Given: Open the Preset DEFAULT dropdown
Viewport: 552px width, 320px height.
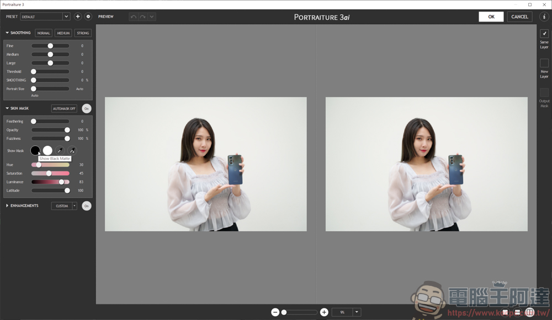Looking at the screenshot, I should pyautogui.click(x=66, y=17).
